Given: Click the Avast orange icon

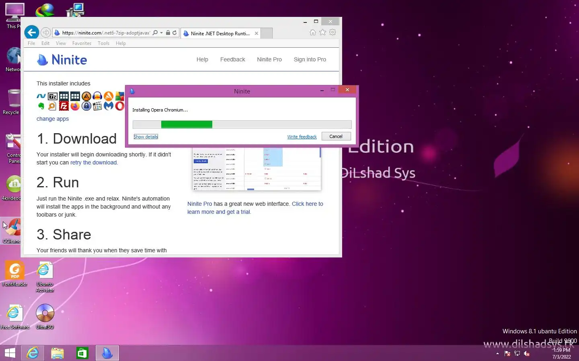Looking at the screenshot, I should coord(109,96).
